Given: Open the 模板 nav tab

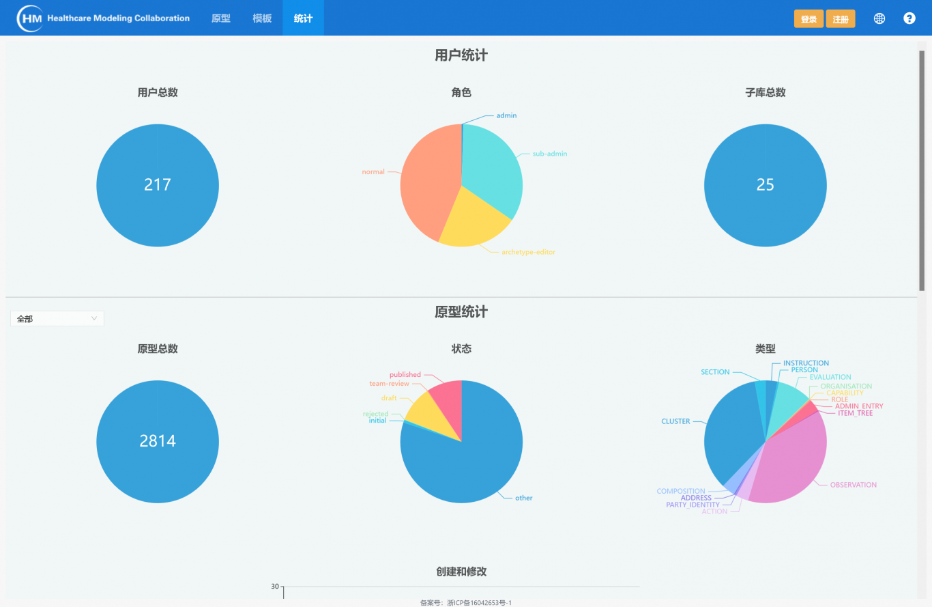Looking at the screenshot, I should 262,18.
